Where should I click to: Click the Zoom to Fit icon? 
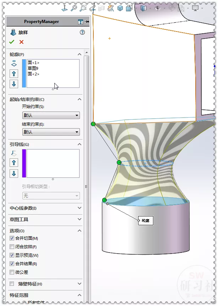pyautogui.click(x=74, y=8)
